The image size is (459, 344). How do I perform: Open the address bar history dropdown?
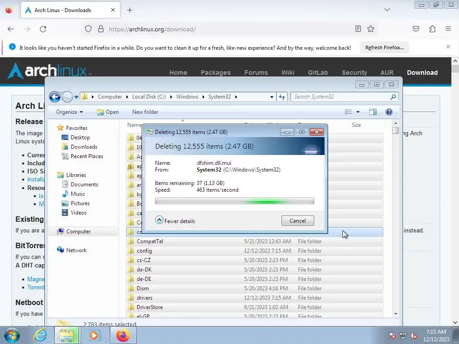click(x=272, y=97)
